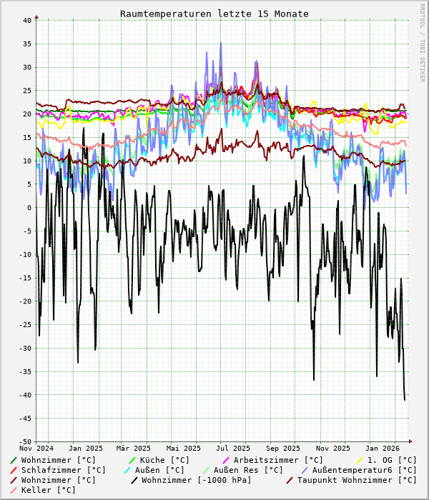429x500 pixels.
Task: Click the dark green Wohnzimmer legend swatch
Action: coord(14,460)
